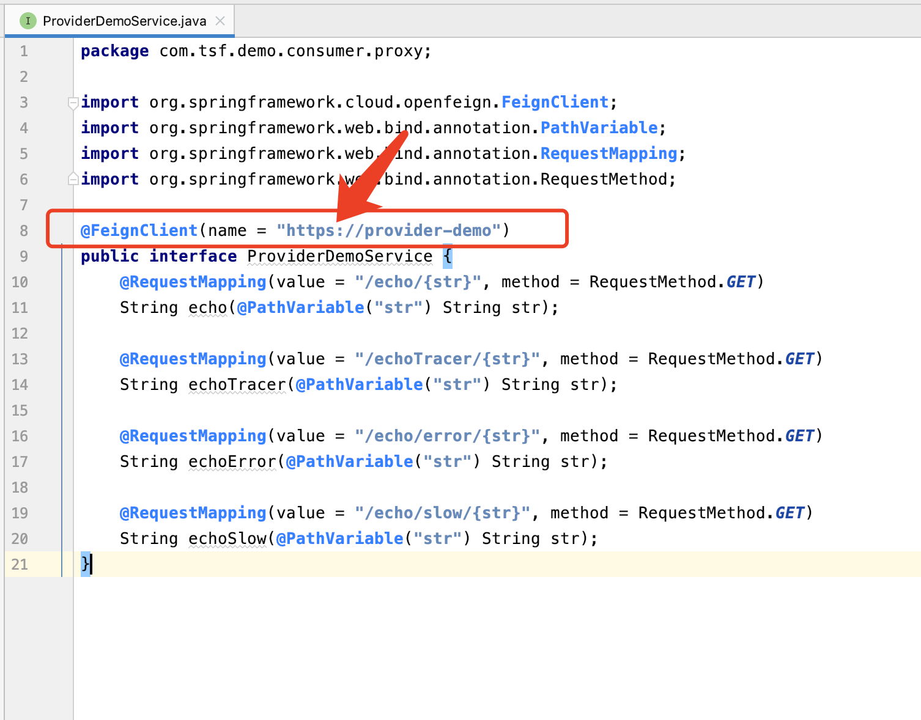This screenshot has width=921, height=720.
Task: Click the opening brace on line 9
Action: click(x=447, y=256)
